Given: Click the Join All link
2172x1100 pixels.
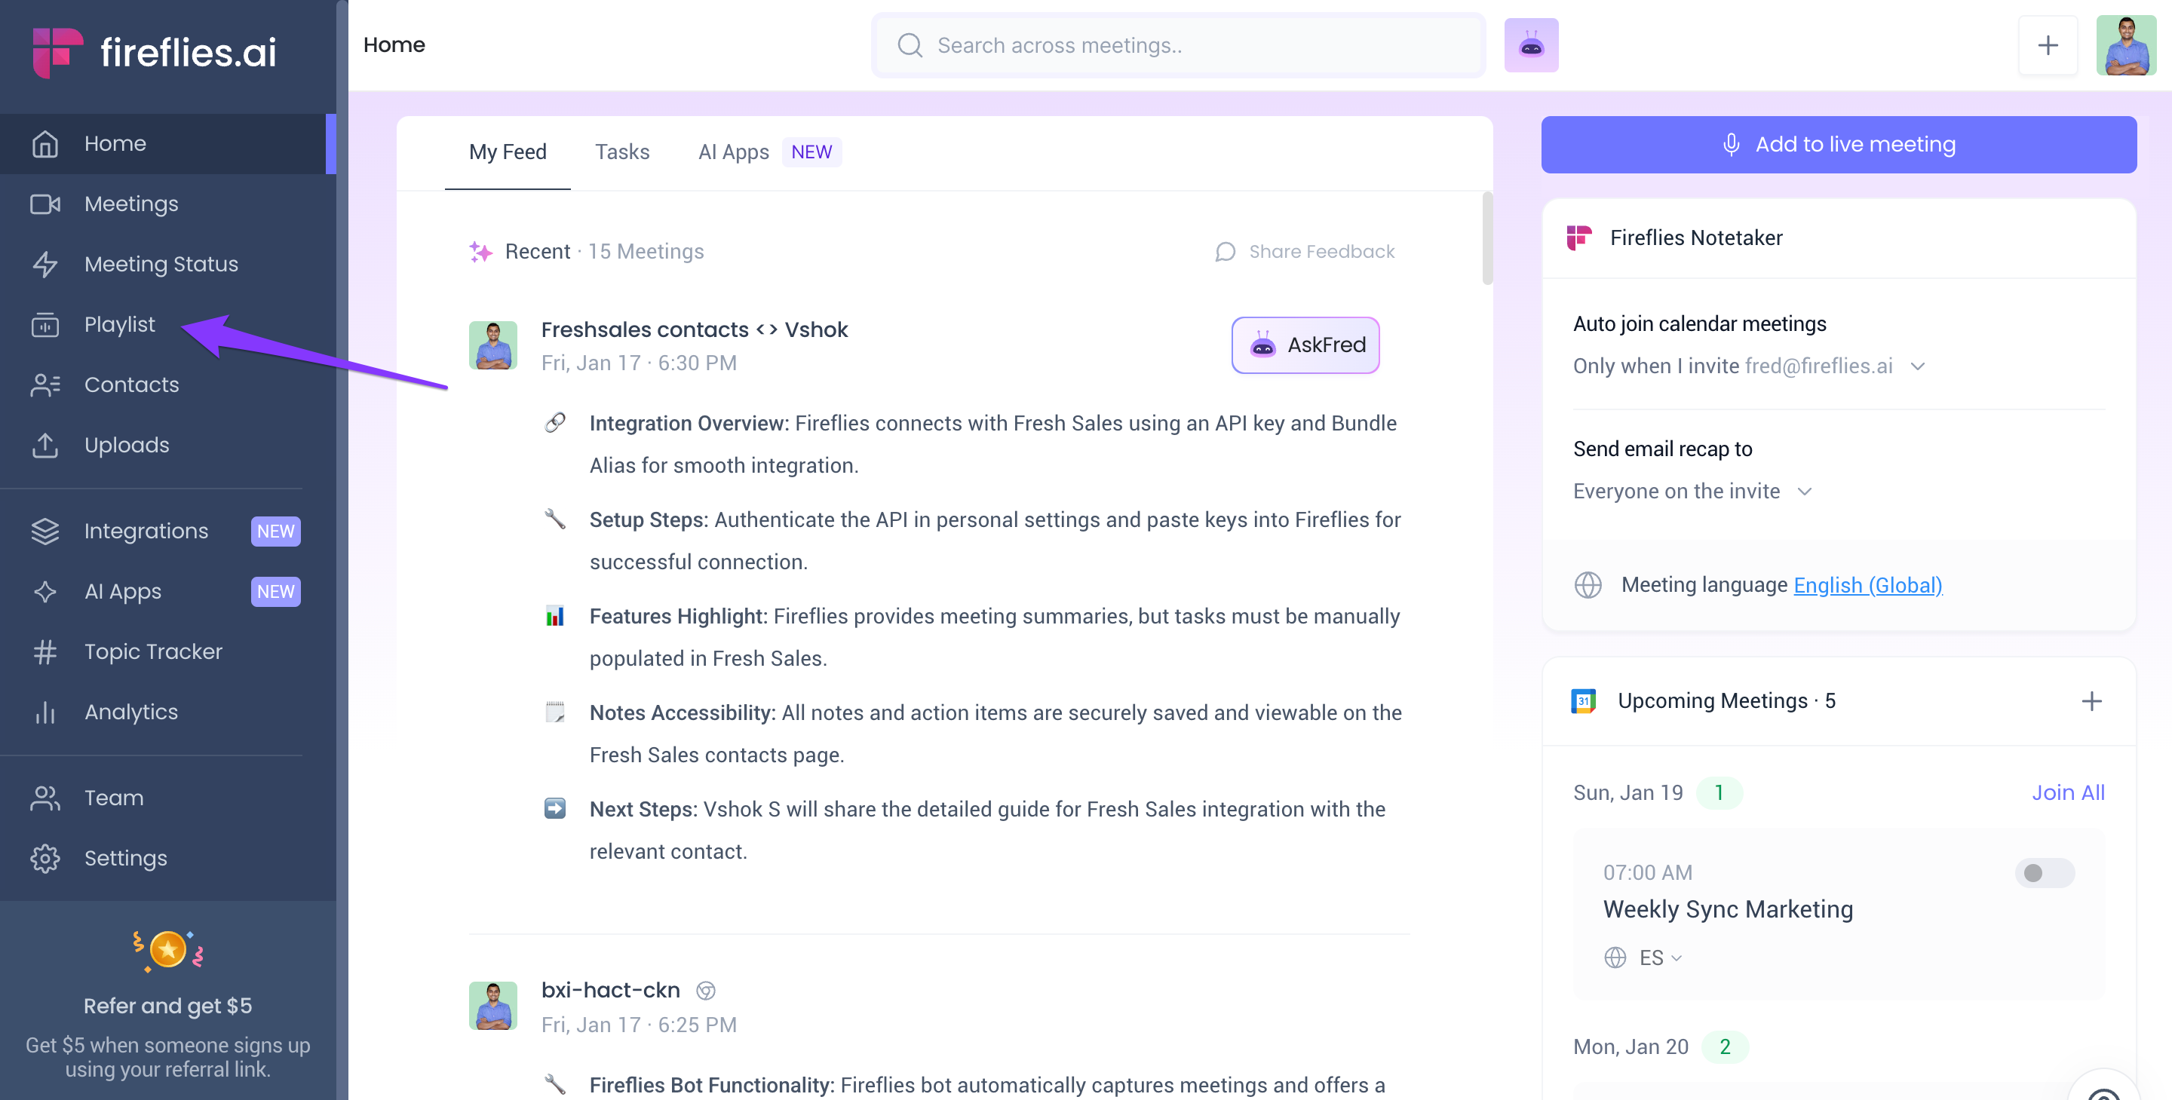Looking at the screenshot, I should tap(2068, 792).
